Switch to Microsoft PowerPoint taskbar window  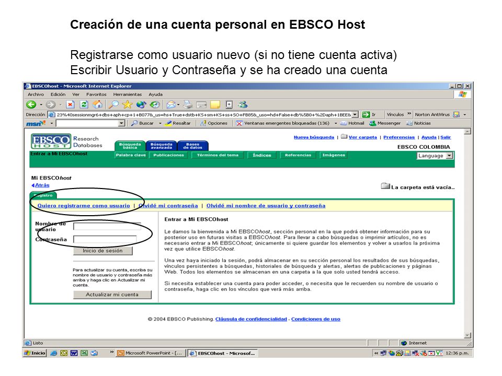pyautogui.click(x=150, y=353)
